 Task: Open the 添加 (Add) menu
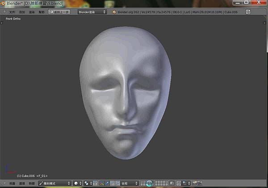coord(22,12)
